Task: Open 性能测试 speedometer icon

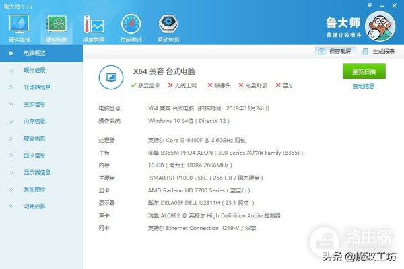Action: pyautogui.click(x=131, y=24)
